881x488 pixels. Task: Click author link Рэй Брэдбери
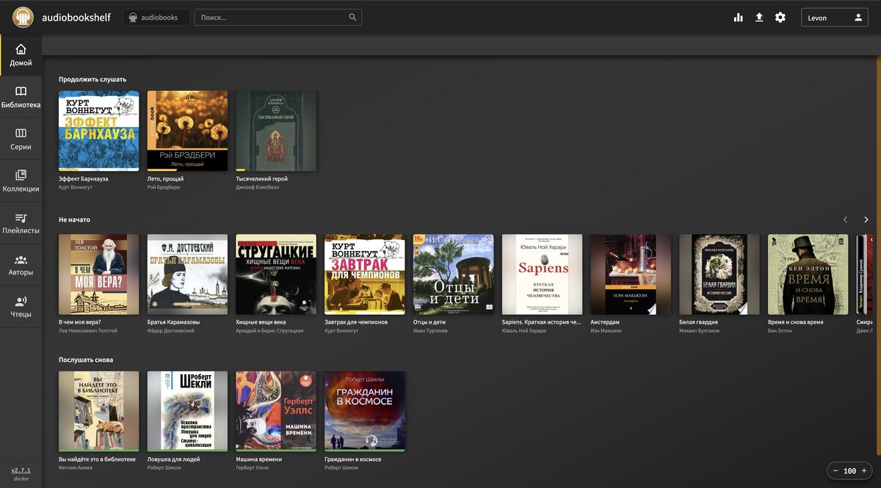pos(164,187)
